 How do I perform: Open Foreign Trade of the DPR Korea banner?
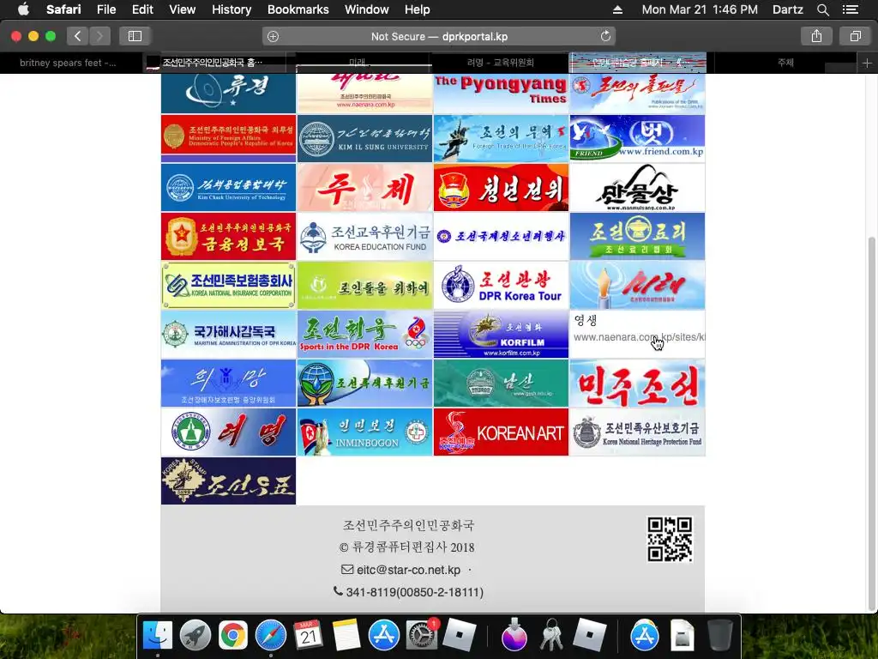click(501, 138)
